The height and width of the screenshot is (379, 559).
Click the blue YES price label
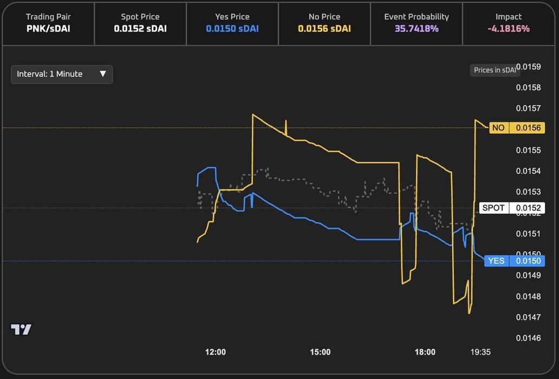[496, 261]
